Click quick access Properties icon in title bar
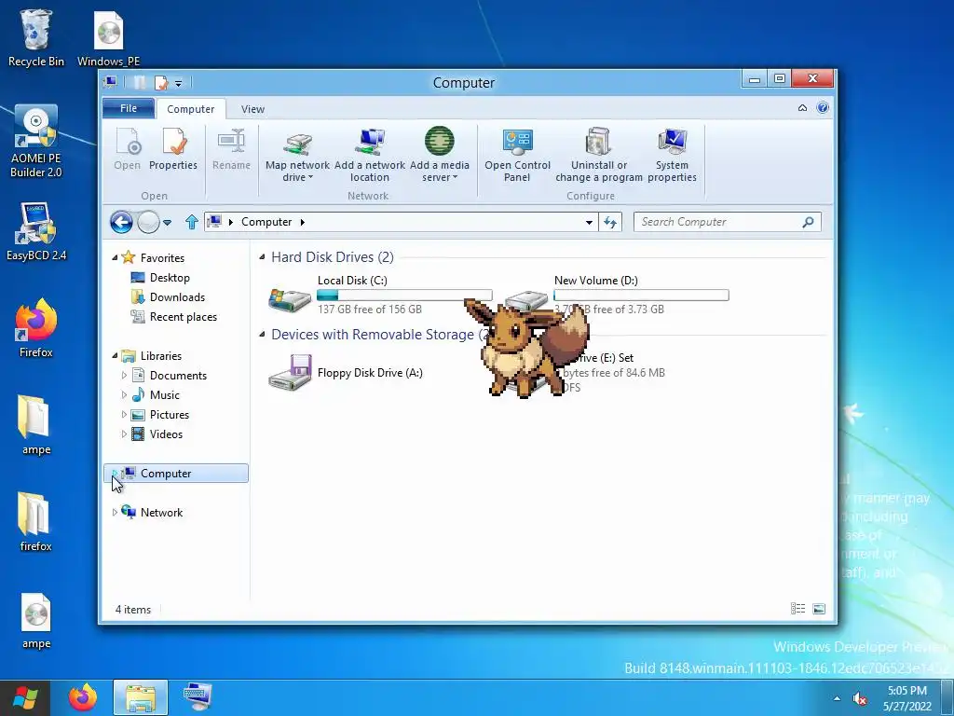The width and height of the screenshot is (954, 716). tap(161, 83)
